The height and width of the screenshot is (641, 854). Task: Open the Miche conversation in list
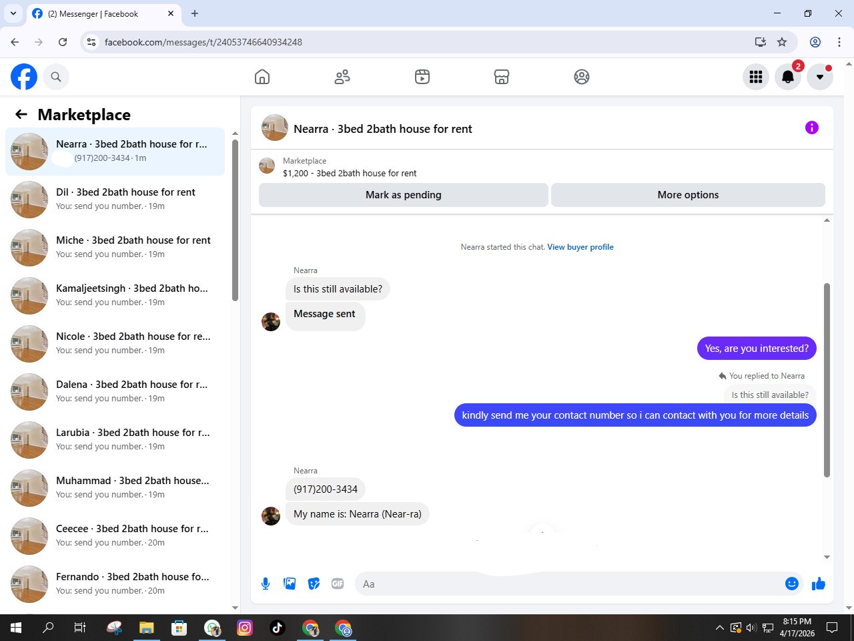point(115,248)
